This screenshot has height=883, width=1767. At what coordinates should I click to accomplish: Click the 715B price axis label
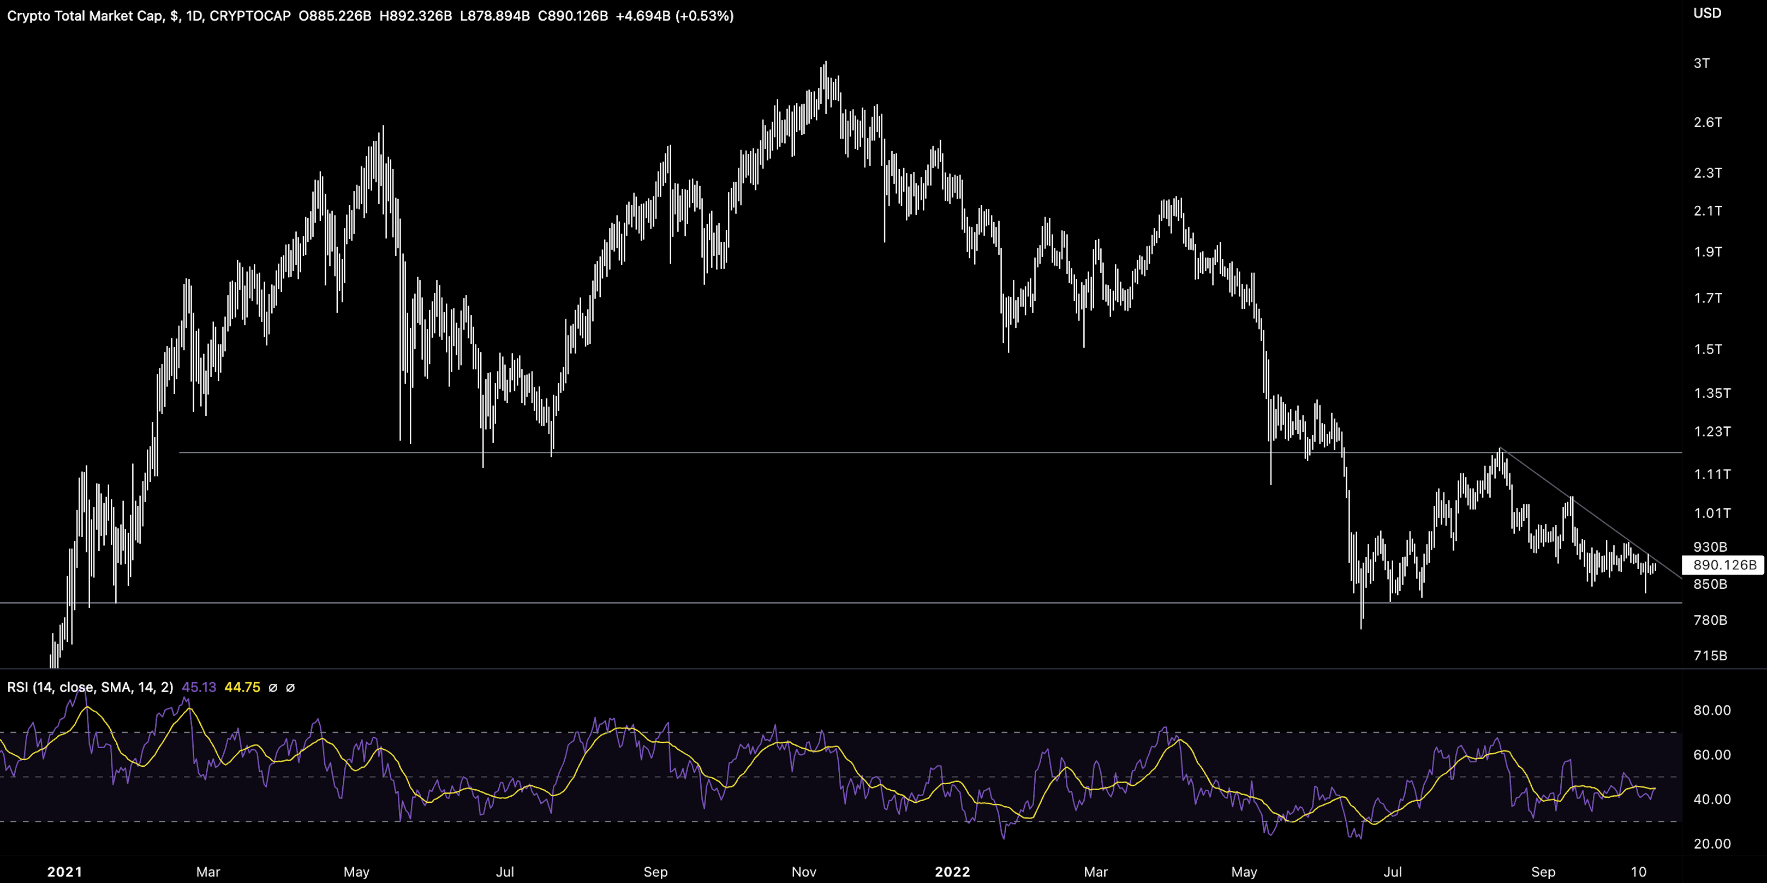coord(1710,656)
